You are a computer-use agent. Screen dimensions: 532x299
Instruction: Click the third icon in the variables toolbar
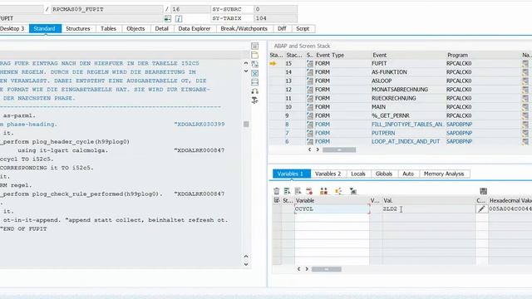click(298, 191)
